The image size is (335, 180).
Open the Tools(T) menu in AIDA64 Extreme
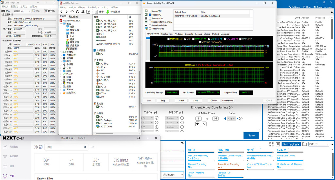[x=105, y=7]
